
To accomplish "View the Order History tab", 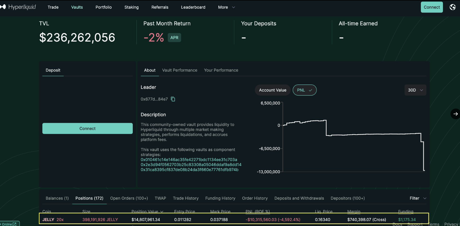I will (x=255, y=198).
